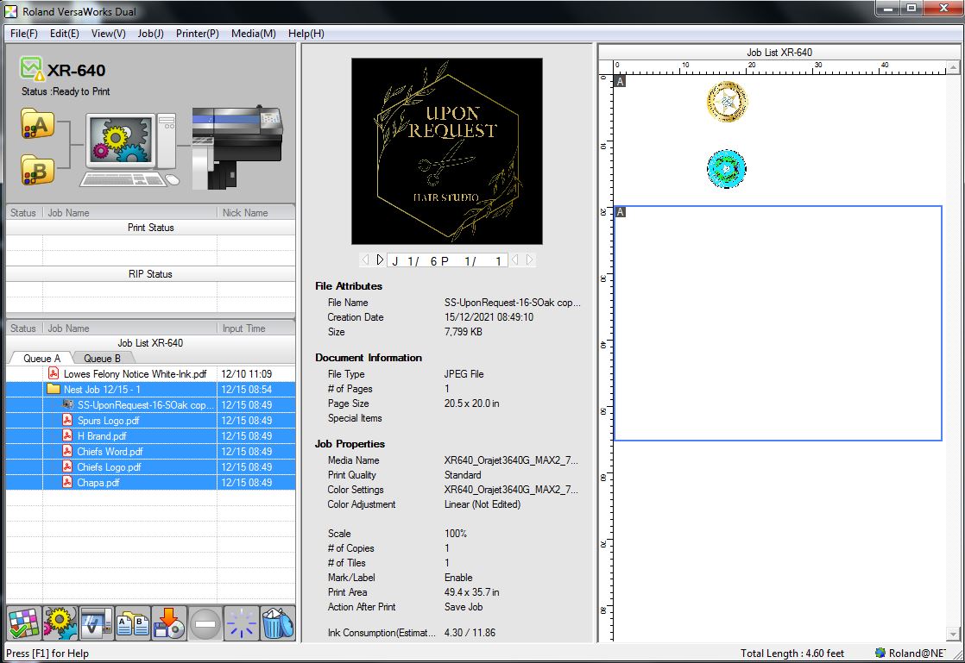Click the computer with gears RIP icon
The height and width of the screenshot is (663, 965).
click(x=129, y=149)
